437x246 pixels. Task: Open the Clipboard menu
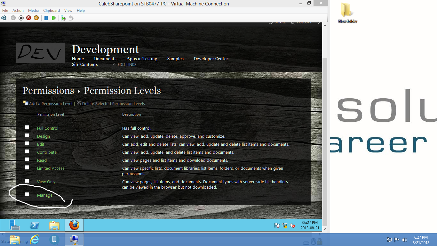pos(52,11)
